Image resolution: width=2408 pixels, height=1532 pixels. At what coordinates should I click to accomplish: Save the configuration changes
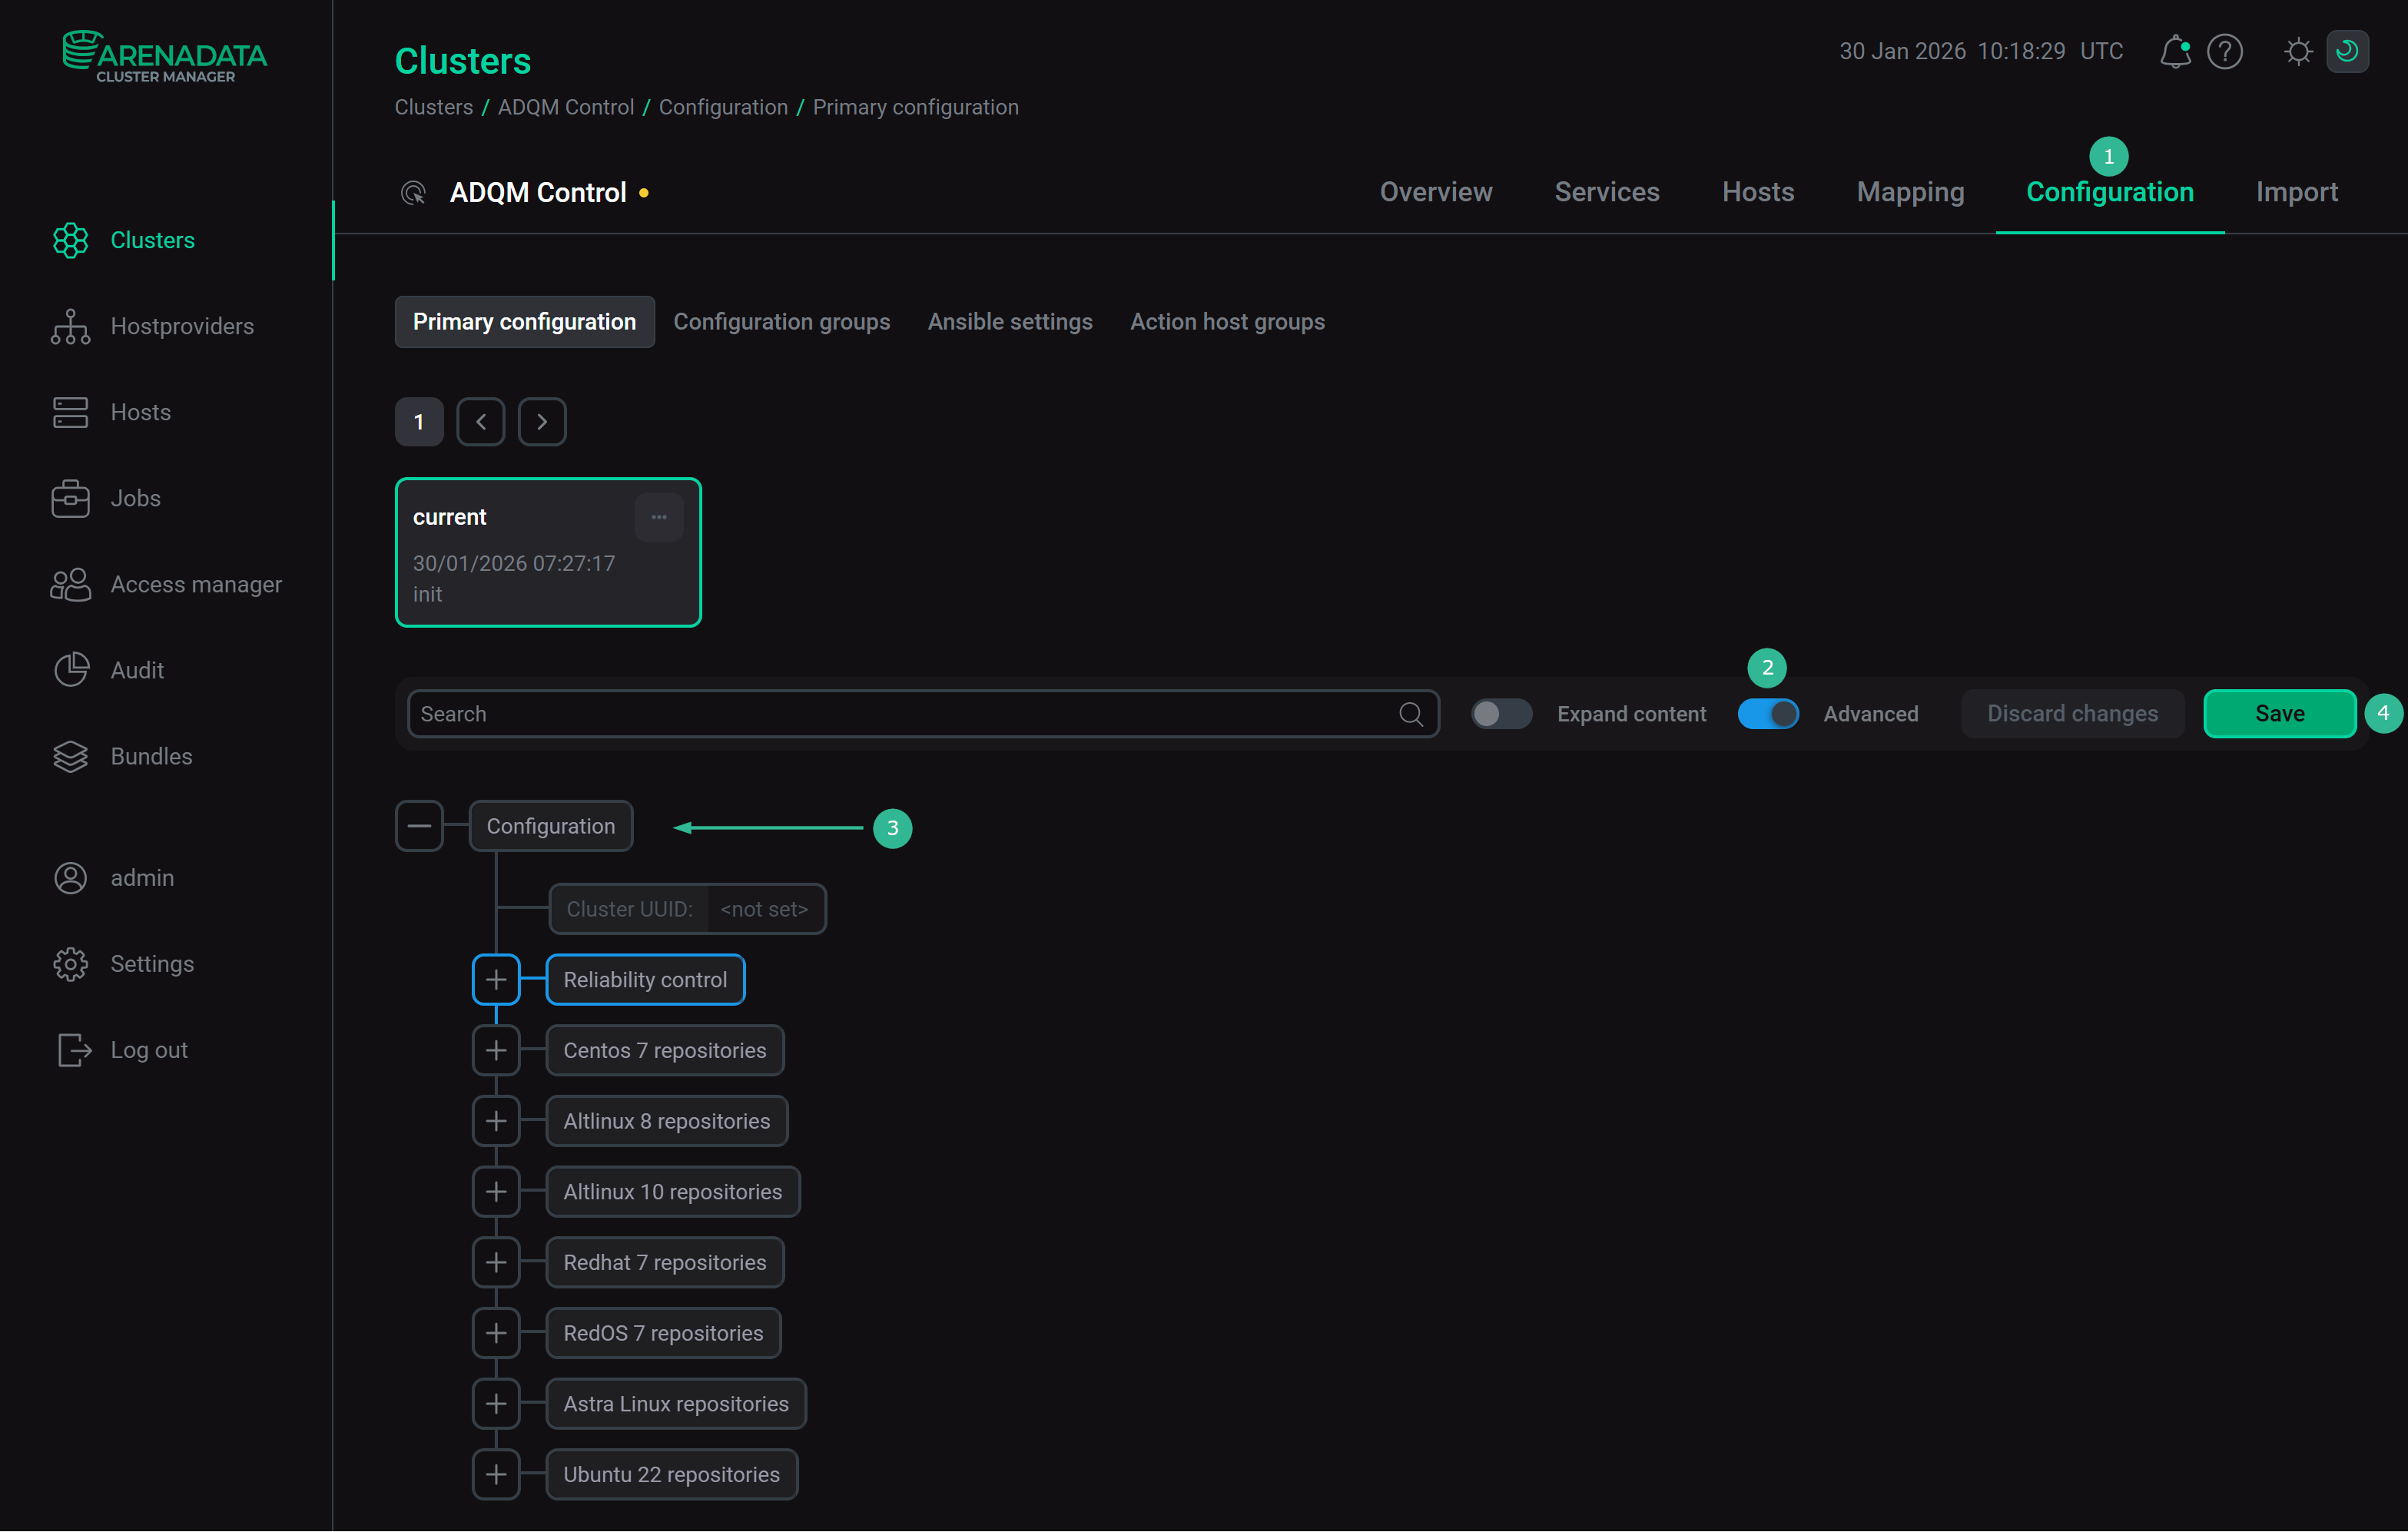point(2280,713)
